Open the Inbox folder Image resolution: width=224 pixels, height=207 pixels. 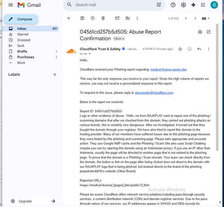click(x=31, y=29)
